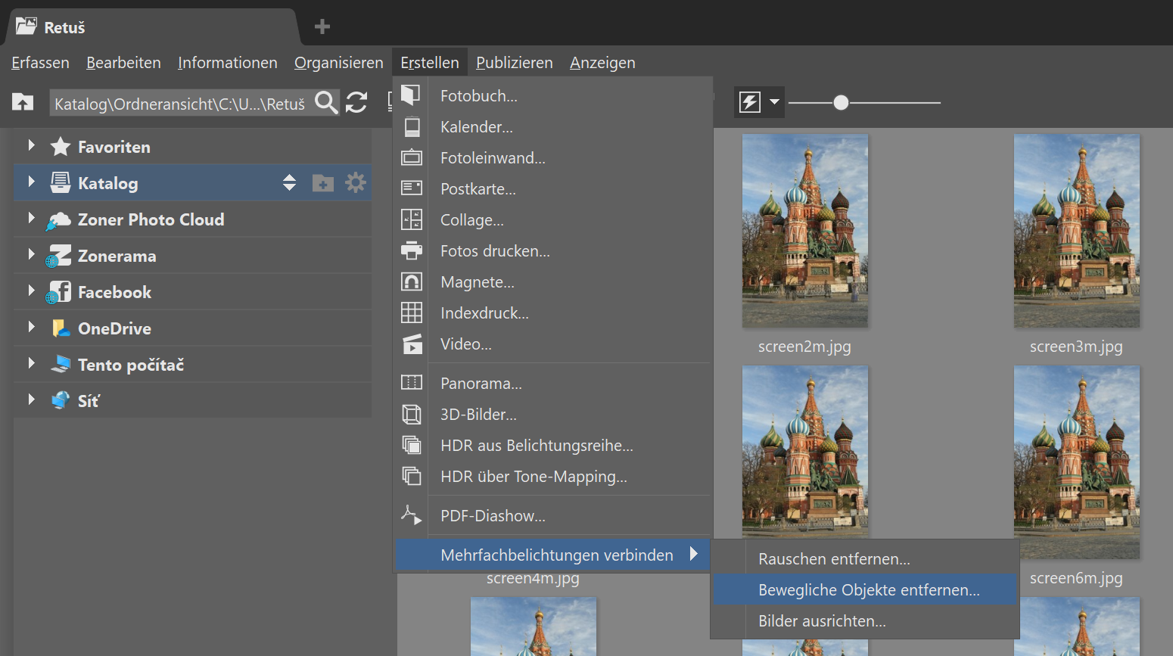Click the Fotobuch menu icon

[411, 95]
